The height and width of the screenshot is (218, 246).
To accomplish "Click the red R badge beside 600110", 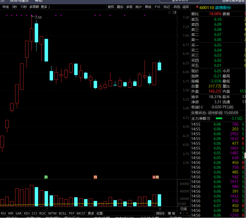I will coord(197,7).
